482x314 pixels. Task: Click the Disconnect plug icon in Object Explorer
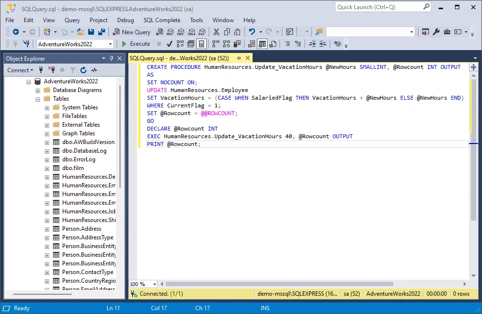pyautogui.click(x=52, y=70)
